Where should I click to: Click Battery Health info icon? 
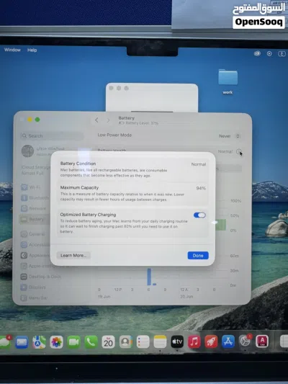coord(239,151)
